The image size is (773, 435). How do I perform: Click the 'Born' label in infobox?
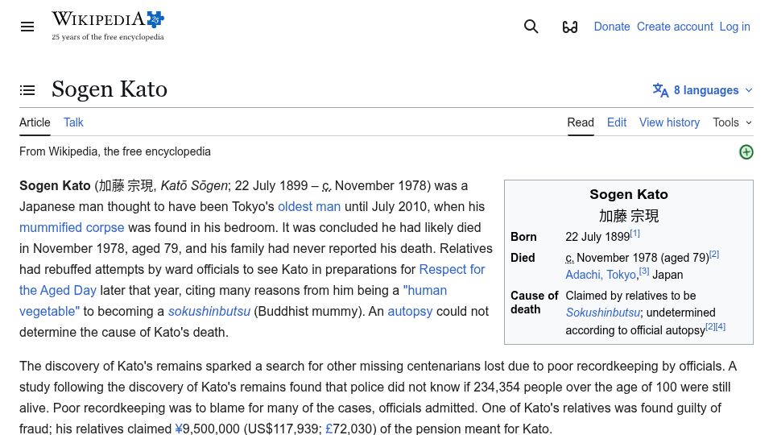click(x=523, y=237)
